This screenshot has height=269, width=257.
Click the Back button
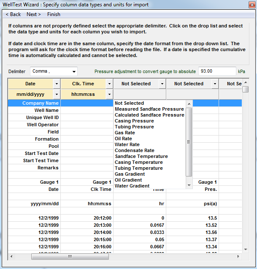tap(13, 14)
